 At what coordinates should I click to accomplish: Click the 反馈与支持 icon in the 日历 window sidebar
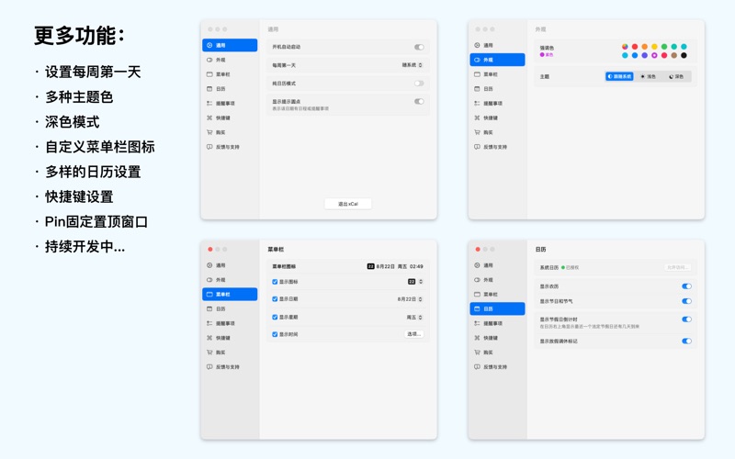tap(477, 367)
